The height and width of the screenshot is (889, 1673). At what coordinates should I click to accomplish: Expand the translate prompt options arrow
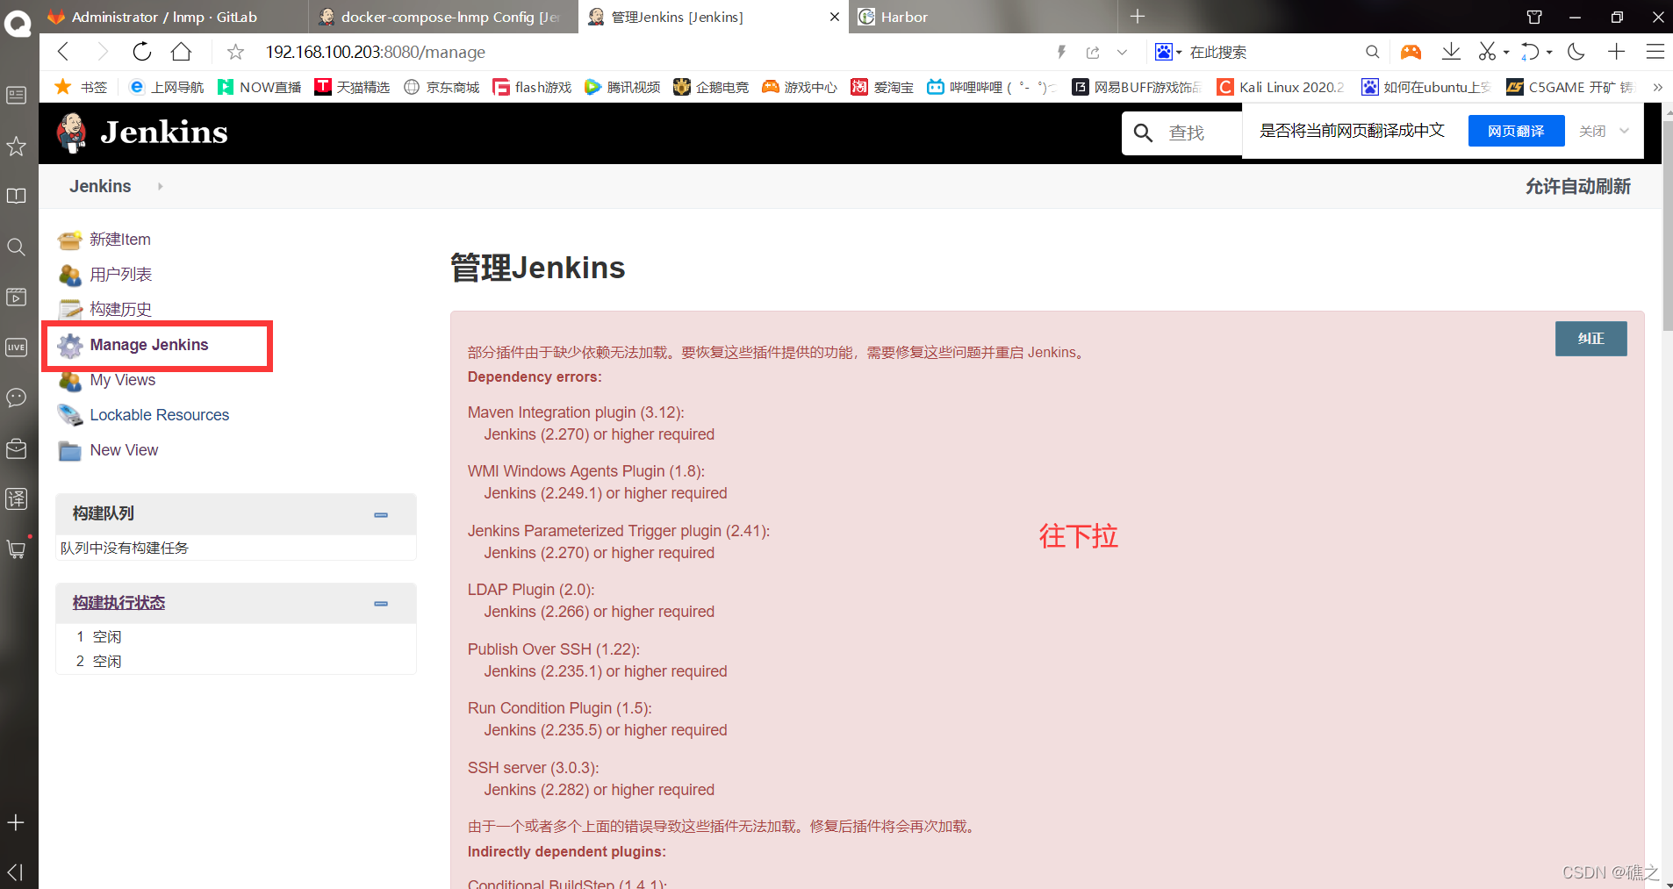pyautogui.click(x=1625, y=131)
